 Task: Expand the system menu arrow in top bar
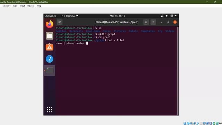176,16
